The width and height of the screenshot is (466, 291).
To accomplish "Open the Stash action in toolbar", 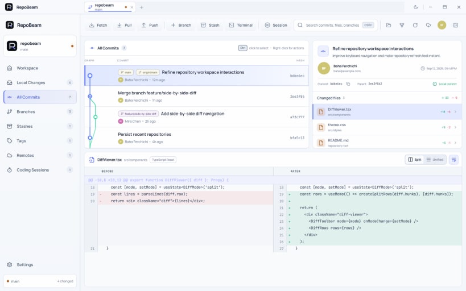I will (x=210, y=25).
